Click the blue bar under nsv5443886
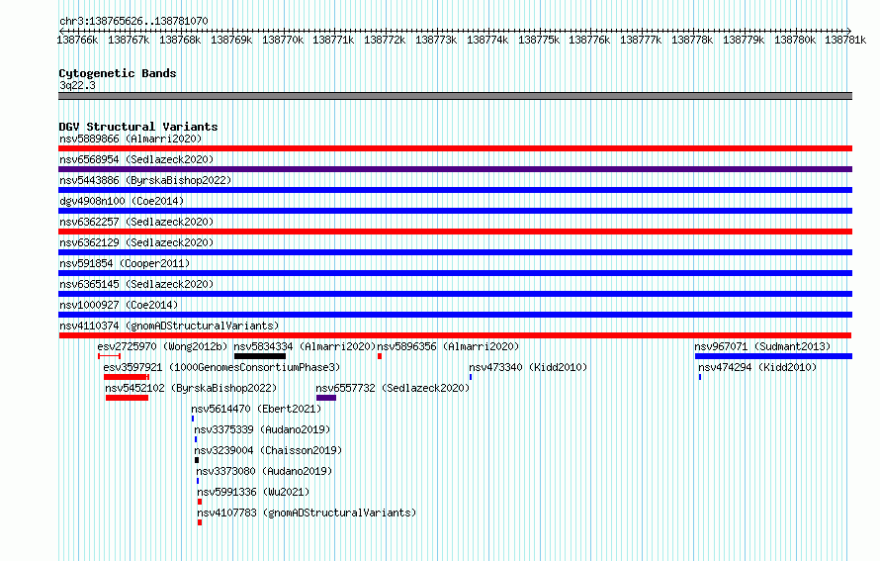Image resolution: width=880 pixels, height=561 pixels. tap(455, 190)
